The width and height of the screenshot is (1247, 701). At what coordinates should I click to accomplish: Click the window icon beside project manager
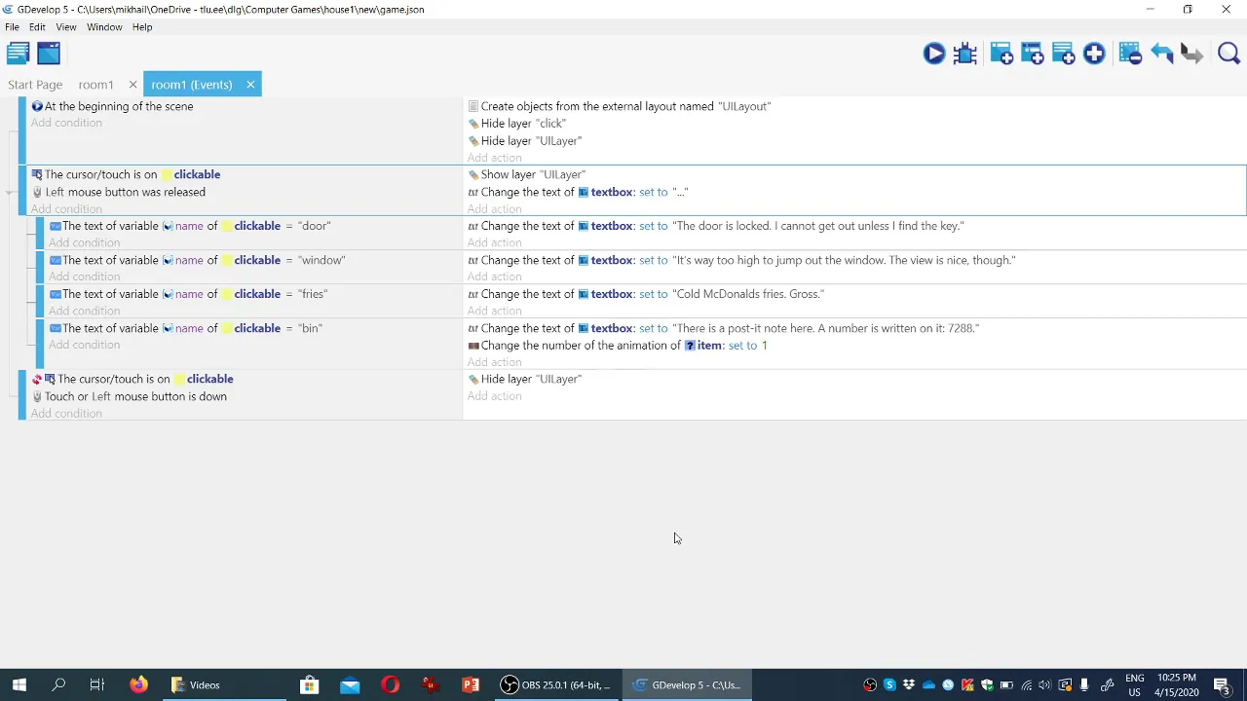49,54
